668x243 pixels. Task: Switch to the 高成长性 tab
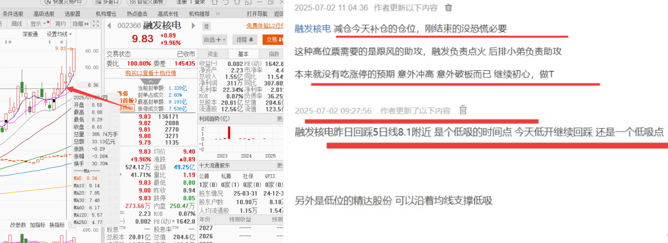click(x=168, y=13)
